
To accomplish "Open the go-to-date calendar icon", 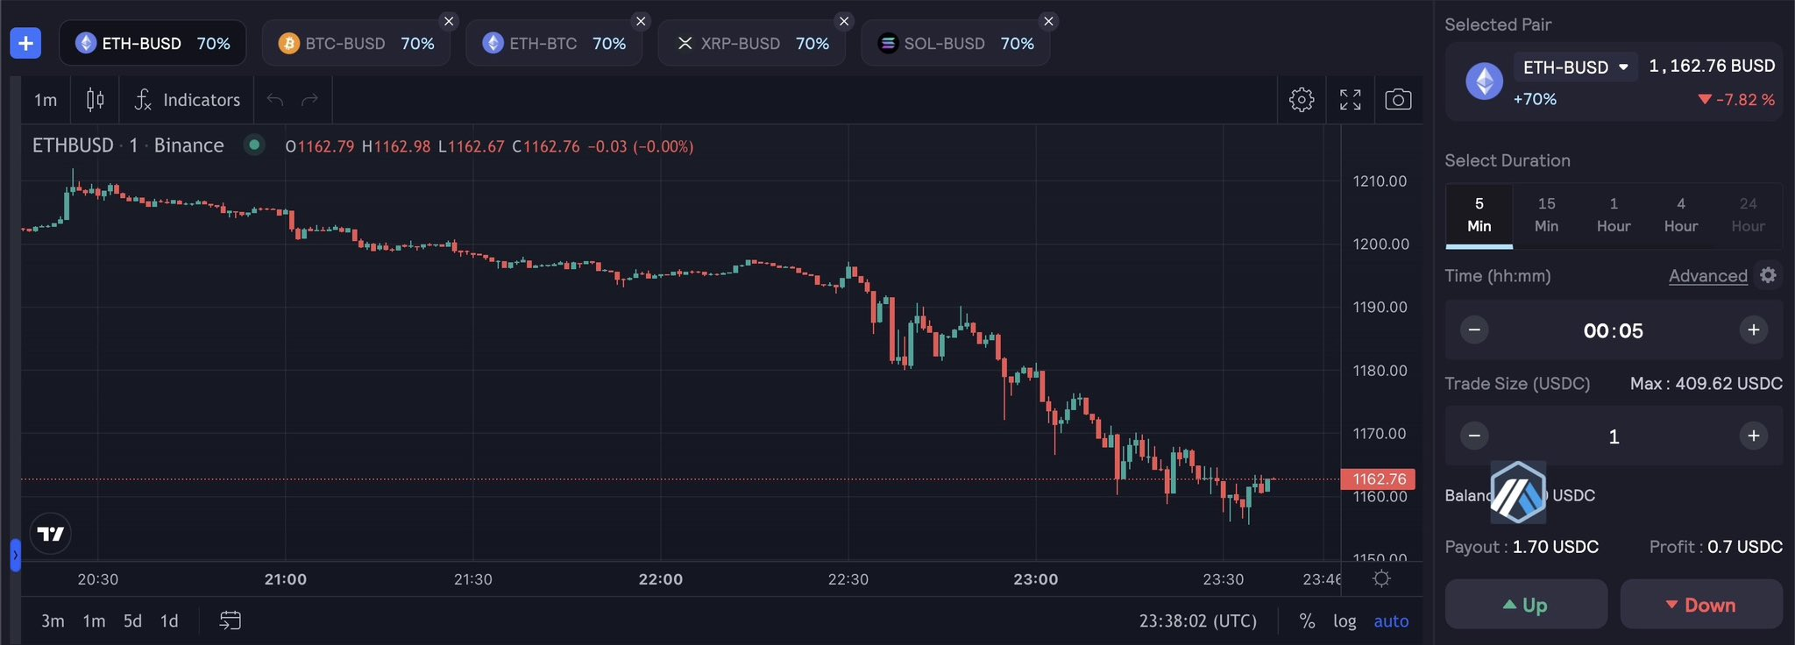I will point(231,620).
